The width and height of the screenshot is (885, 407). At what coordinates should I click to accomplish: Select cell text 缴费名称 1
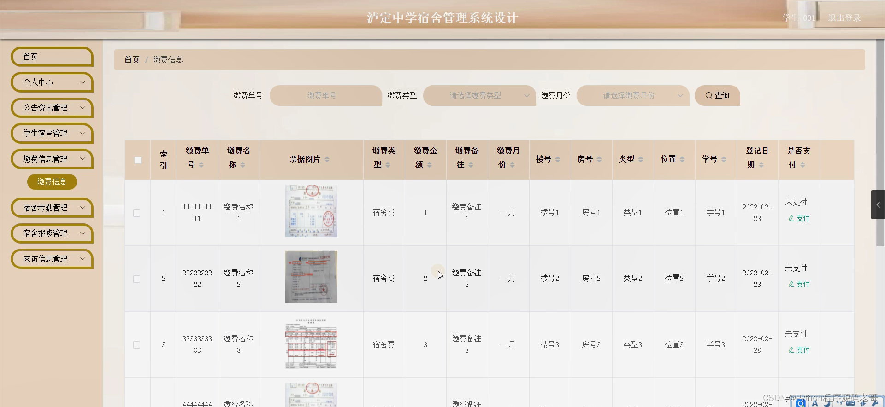pos(239,213)
